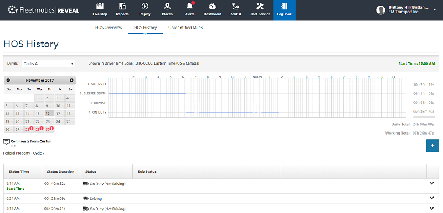Image resolution: width=443 pixels, height=213 pixels.
Task: Click the ON DUTY row label on graph
Action: point(97,112)
